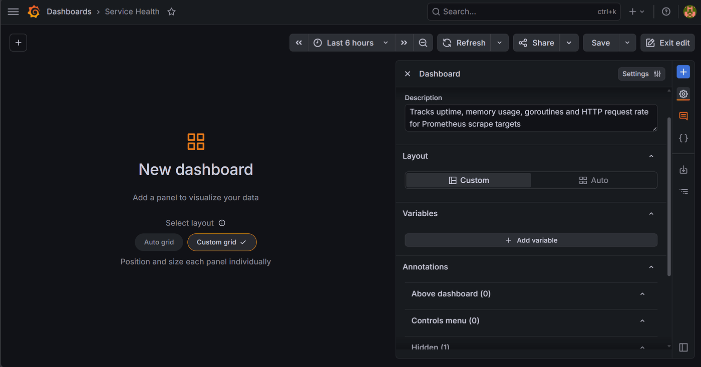The image size is (701, 367).
Task: Open dashboard Settings
Action: coord(641,74)
